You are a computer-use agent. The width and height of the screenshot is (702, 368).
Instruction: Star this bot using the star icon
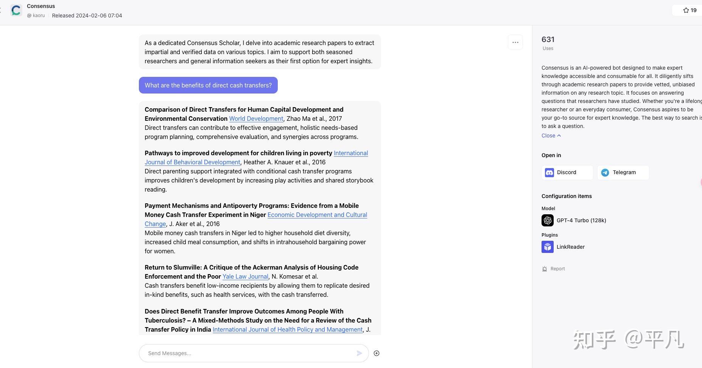click(x=686, y=10)
